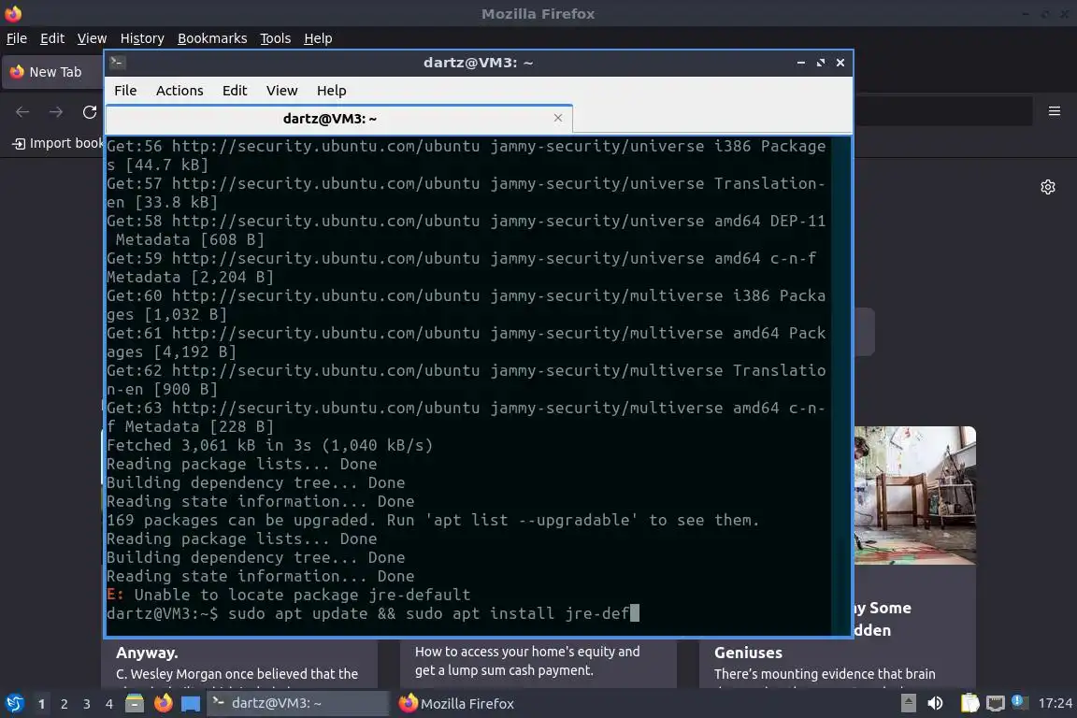Viewport: 1077px width, 718px height.
Task: Select dartz@VM3 terminal taskbar button
Action: tap(297, 704)
